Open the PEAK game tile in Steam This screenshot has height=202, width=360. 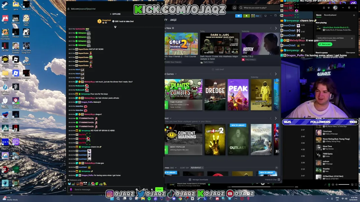tap(238, 95)
